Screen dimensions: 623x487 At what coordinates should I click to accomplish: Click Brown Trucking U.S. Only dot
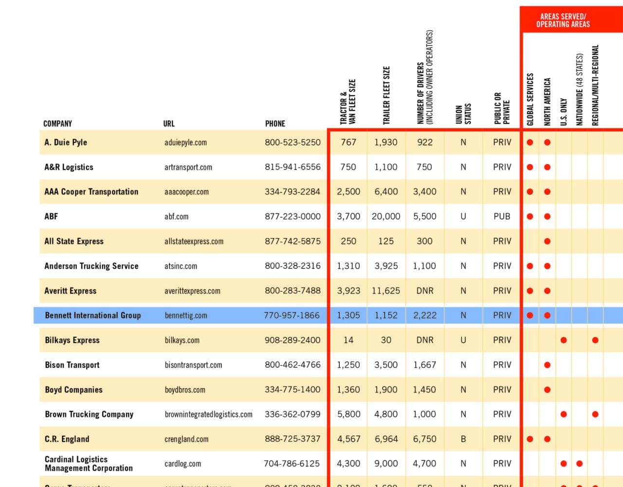tap(564, 414)
